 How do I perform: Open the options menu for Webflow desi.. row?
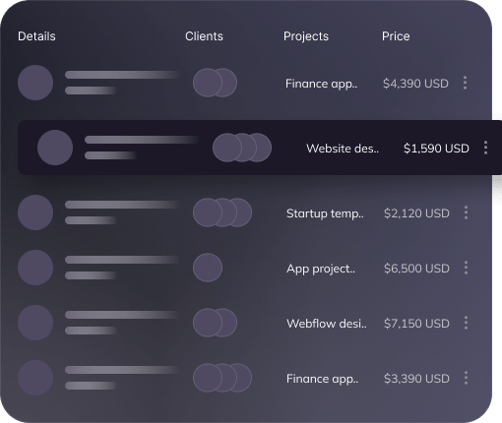466,323
